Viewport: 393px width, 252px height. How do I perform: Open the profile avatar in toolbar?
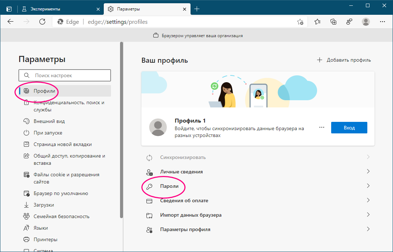click(x=366, y=22)
